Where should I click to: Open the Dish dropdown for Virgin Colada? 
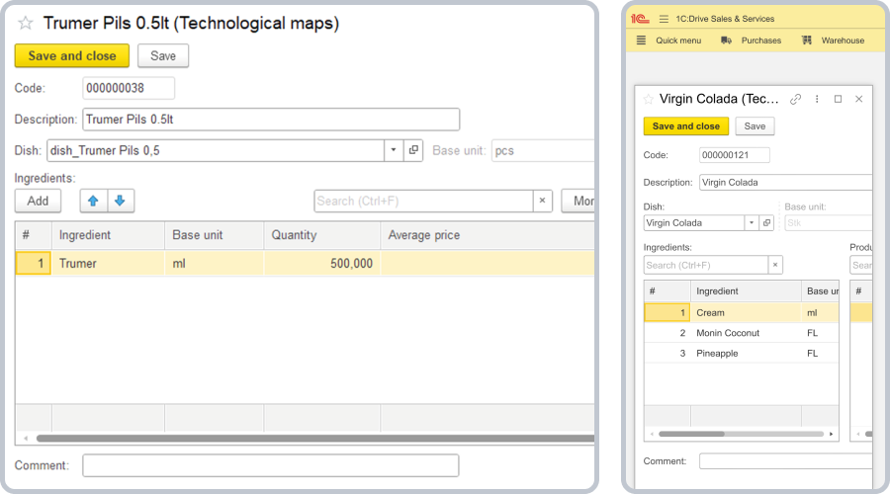(x=752, y=223)
